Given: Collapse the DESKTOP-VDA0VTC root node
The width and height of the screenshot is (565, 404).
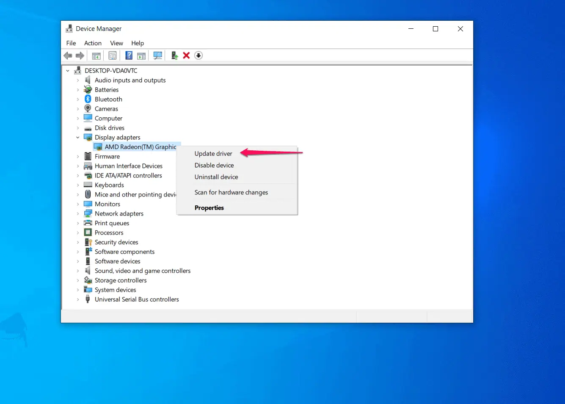Looking at the screenshot, I should coord(68,71).
